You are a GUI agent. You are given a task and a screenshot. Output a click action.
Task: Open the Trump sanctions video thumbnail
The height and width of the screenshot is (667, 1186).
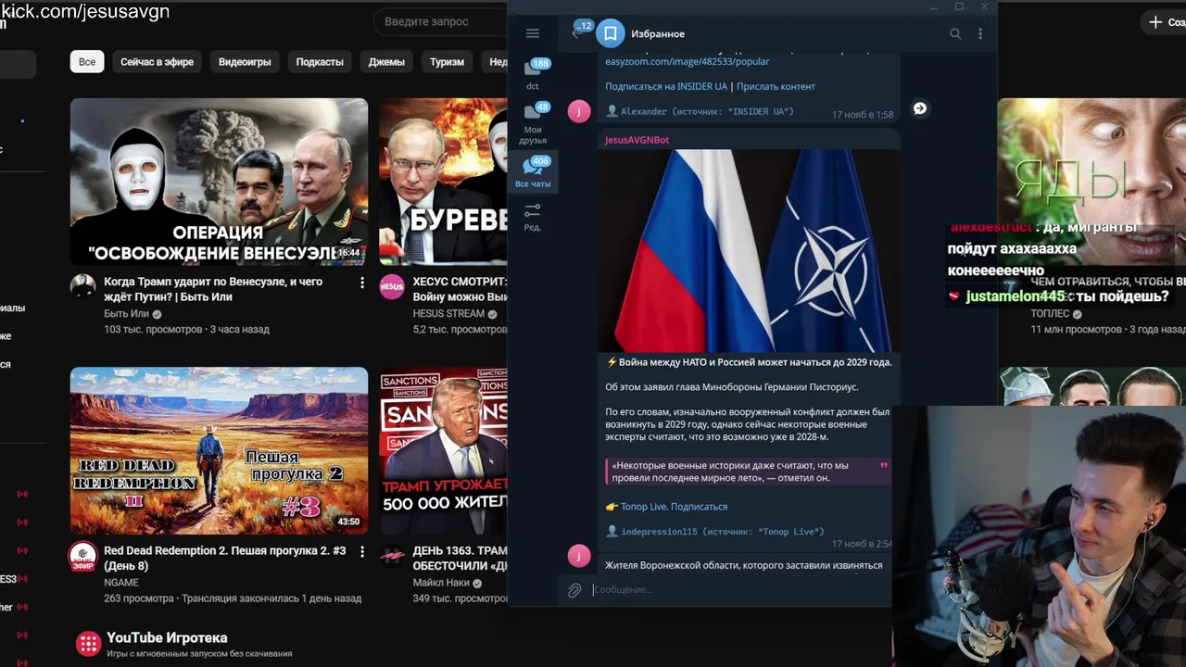coord(443,451)
